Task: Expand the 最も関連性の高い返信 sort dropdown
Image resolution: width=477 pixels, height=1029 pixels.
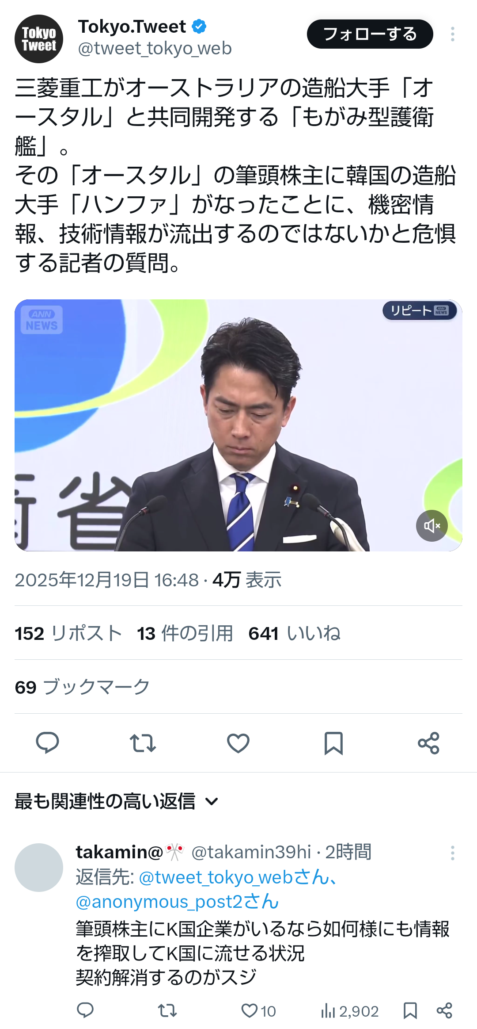Action: point(117,801)
